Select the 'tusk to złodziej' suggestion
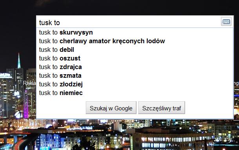The width and height of the screenshot is (239, 150). [x=135, y=84]
